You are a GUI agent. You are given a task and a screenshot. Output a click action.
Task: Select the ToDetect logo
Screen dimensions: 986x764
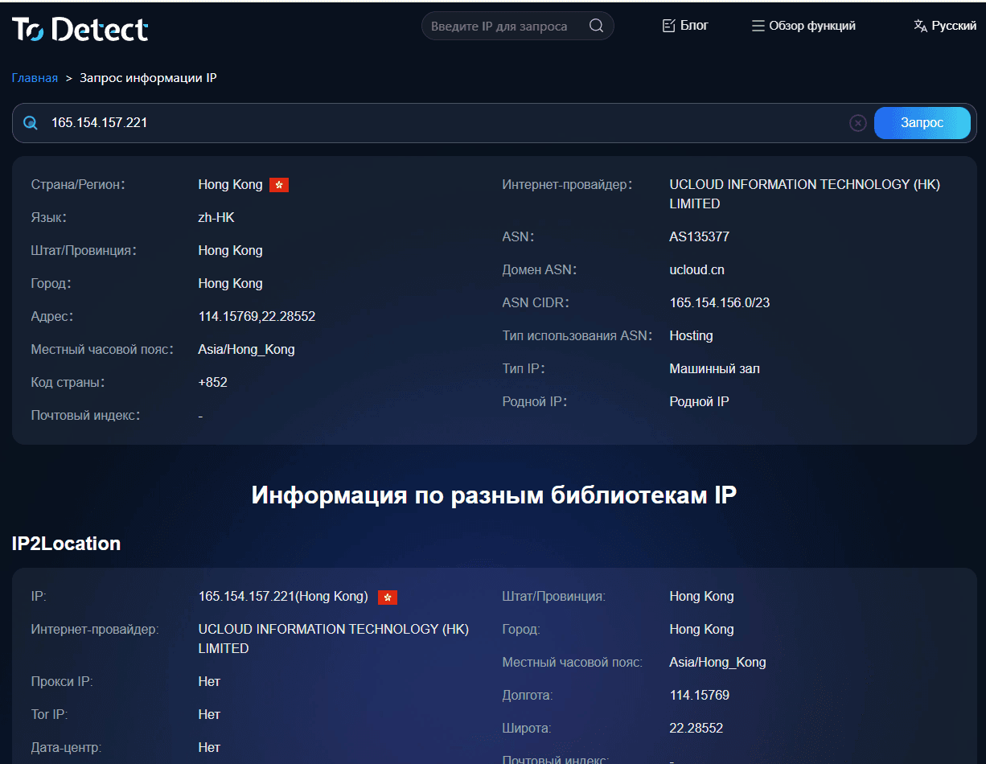(79, 27)
